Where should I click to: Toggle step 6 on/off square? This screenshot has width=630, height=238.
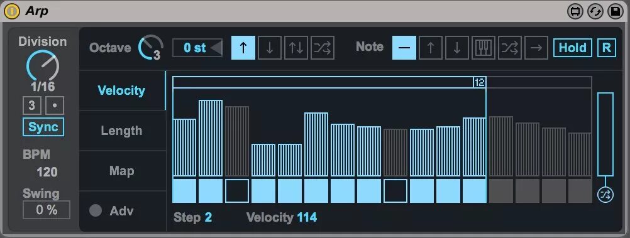(316, 191)
